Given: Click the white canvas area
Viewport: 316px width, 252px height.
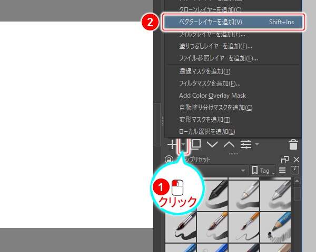Looking at the screenshot, I should pyautogui.click(x=76, y=124).
